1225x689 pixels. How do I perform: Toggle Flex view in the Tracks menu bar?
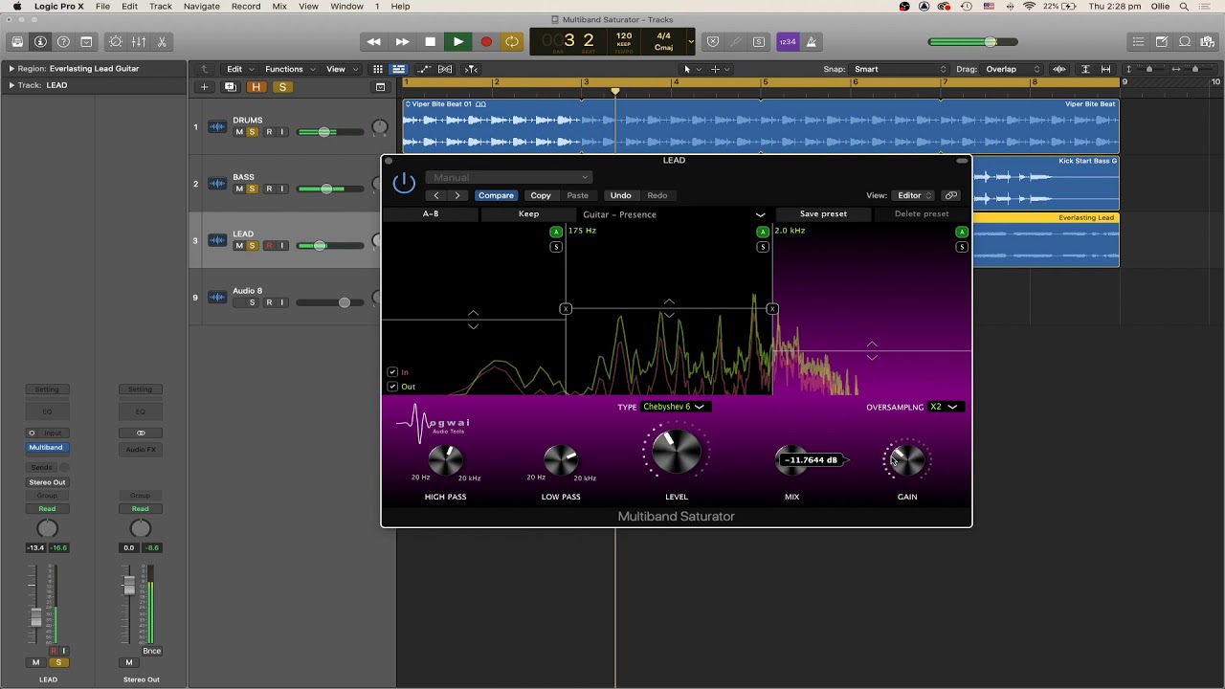(x=446, y=69)
